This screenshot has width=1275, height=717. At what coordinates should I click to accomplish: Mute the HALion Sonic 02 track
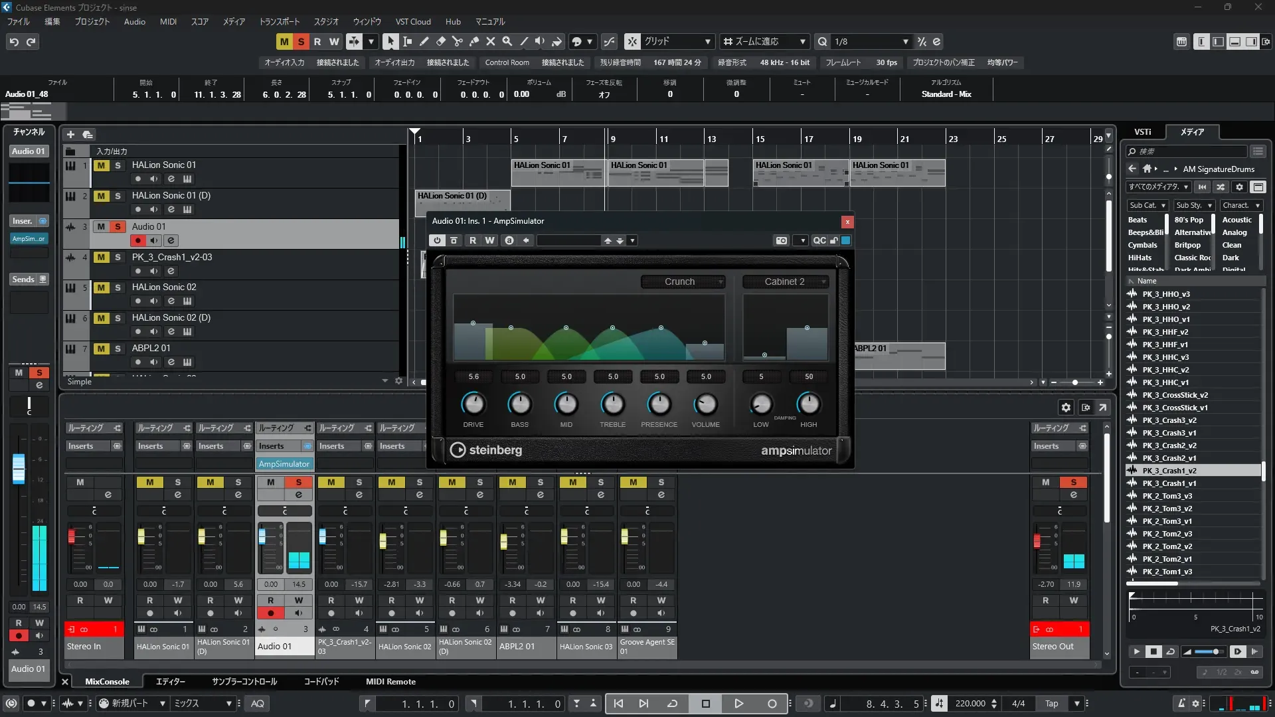(101, 287)
